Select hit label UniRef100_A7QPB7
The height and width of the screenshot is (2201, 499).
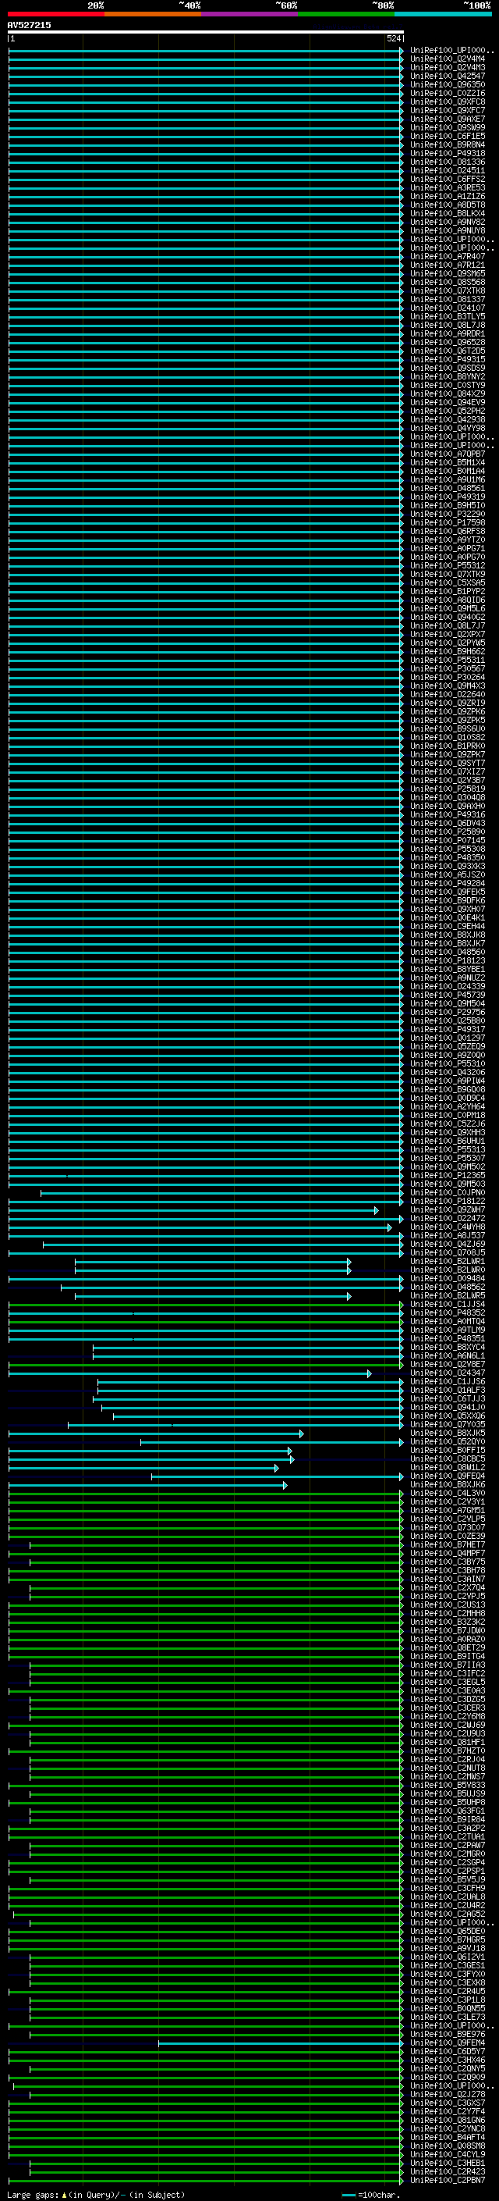448,454
